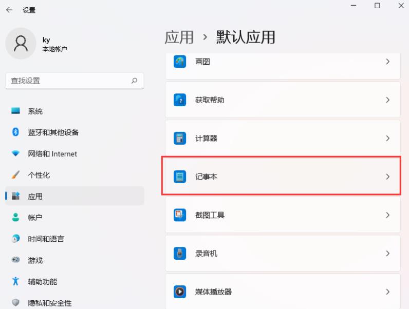Click the Voice Recorder (录音机) icon
This screenshot has width=409, height=309.
point(180,254)
